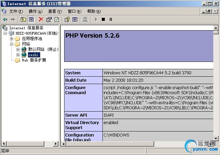Go up one level with folder-up icon

(x=23, y=20)
